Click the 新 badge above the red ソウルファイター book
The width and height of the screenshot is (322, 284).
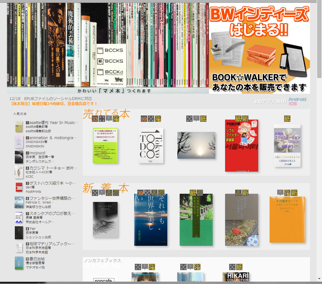click(245, 119)
